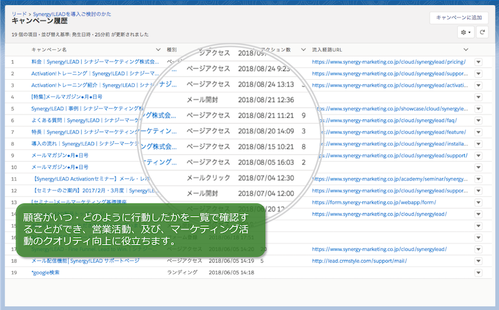Image resolution: width=499 pixels, height=310 pixels.
Task: Open the showcase/cloud URL link in row 5
Action: click(392, 109)
